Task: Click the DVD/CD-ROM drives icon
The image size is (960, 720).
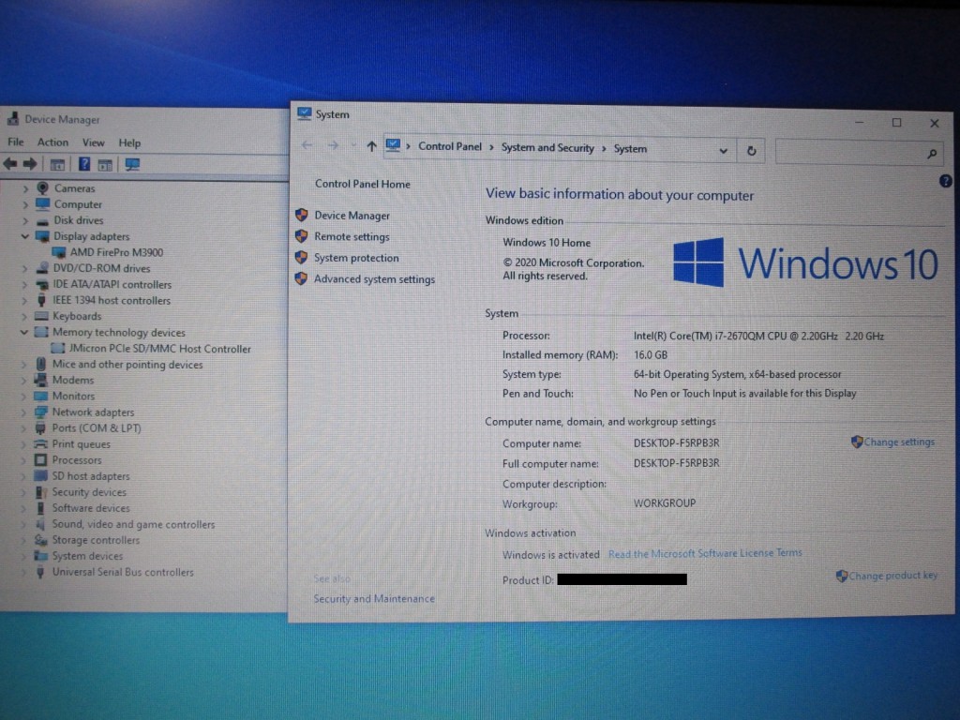Action: (x=42, y=268)
